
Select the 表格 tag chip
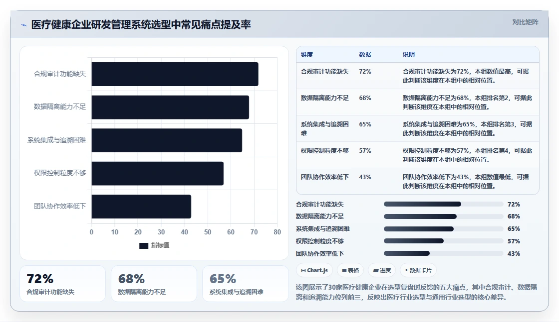point(350,270)
